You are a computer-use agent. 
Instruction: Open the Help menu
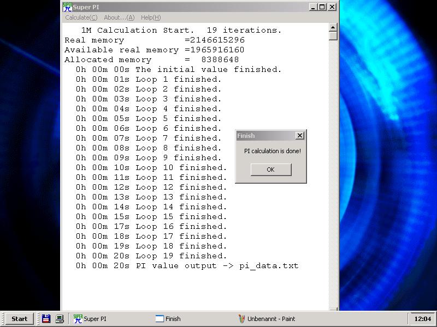click(150, 17)
